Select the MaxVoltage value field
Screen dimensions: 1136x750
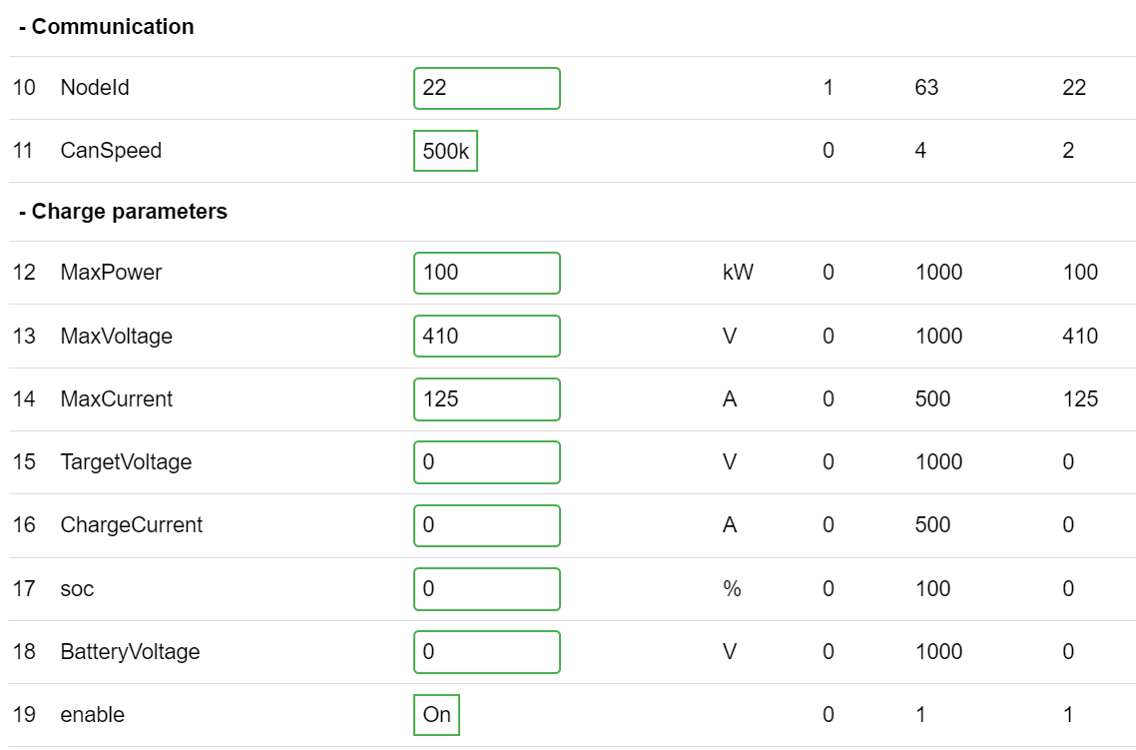coord(486,336)
